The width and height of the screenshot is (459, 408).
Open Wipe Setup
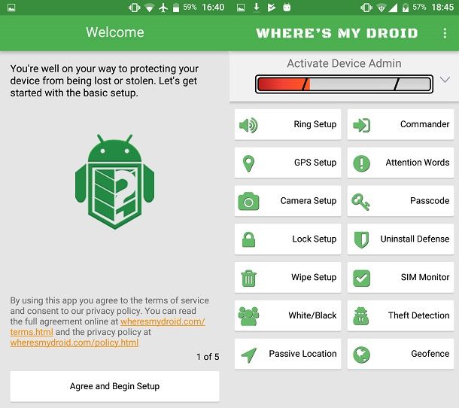287,277
